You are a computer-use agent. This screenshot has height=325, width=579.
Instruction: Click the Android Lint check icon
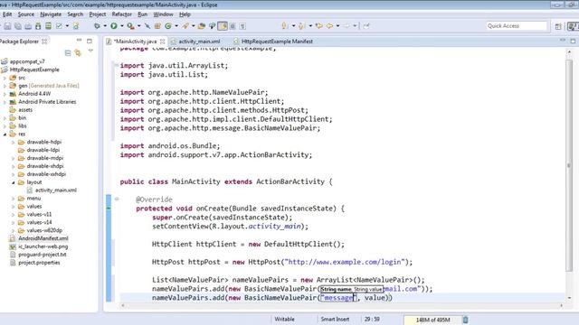(x=59, y=26)
